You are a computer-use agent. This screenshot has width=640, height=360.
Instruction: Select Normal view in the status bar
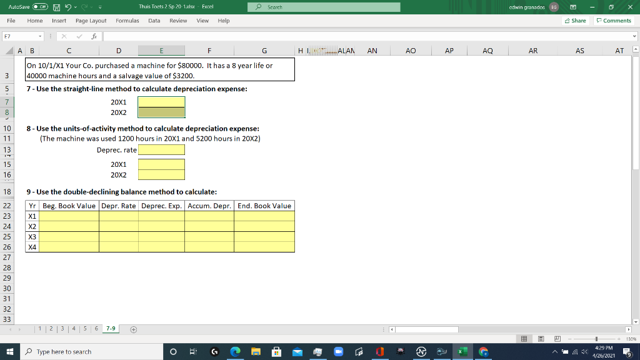pyautogui.click(x=524, y=338)
